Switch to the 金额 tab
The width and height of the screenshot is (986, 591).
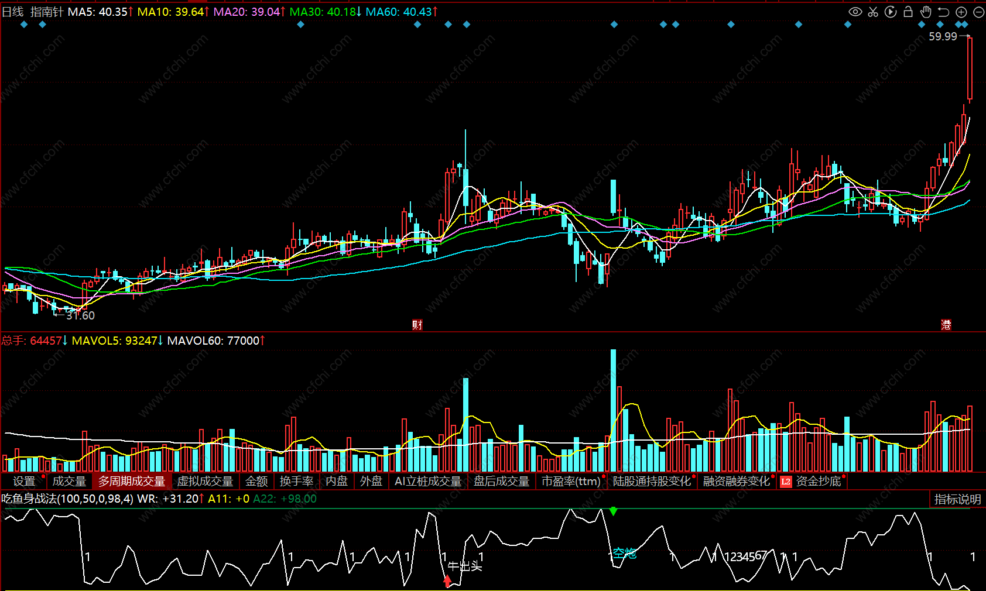click(x=256, y=481)
